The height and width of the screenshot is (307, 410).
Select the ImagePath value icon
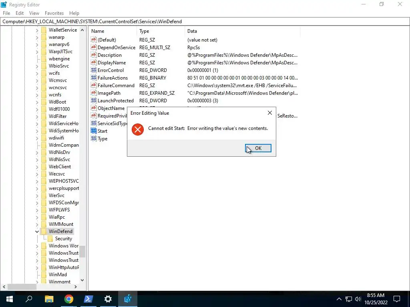tap(94, 93)
